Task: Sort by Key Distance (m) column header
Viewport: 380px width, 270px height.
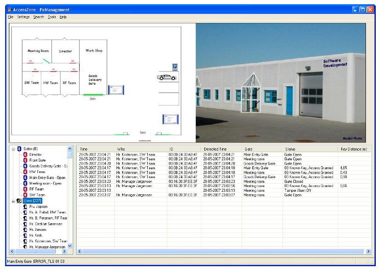Action: pos(354,149)
